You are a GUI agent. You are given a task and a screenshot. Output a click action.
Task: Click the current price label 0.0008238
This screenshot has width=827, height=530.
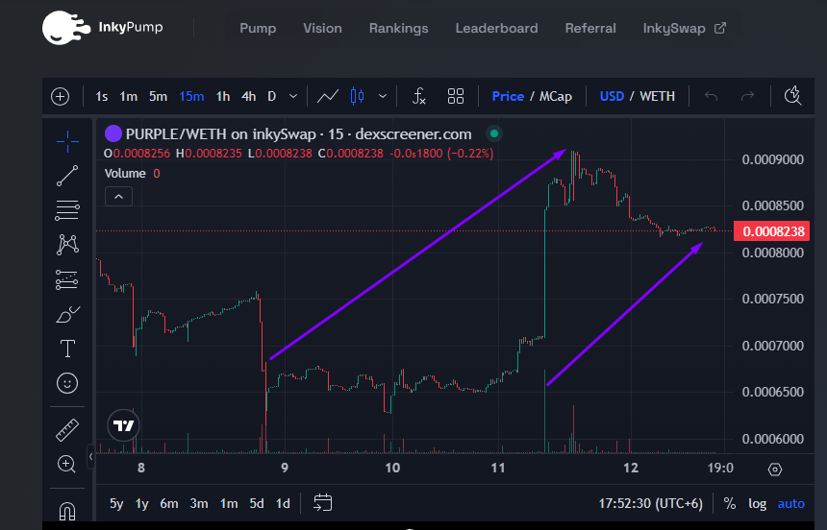[771, 231]
